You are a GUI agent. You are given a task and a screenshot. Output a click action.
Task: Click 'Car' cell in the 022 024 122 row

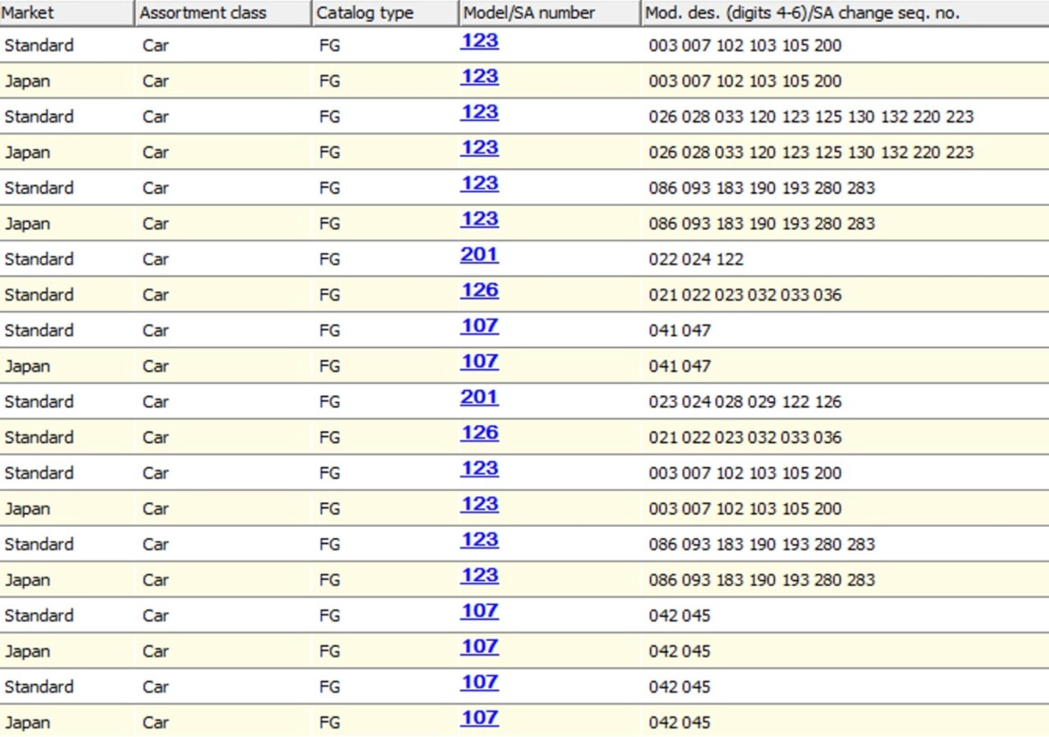155,259
